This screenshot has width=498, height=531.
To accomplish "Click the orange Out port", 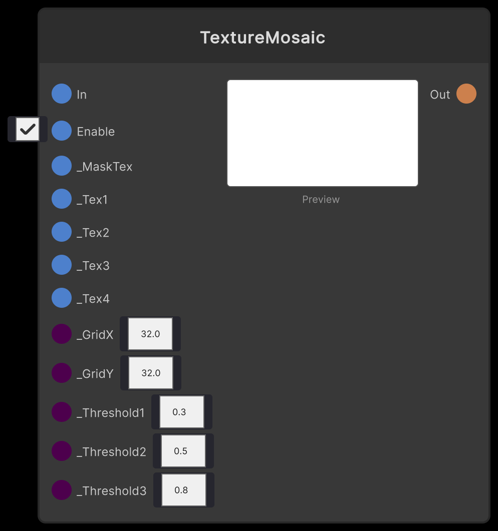I will click(x=466, y=94).
